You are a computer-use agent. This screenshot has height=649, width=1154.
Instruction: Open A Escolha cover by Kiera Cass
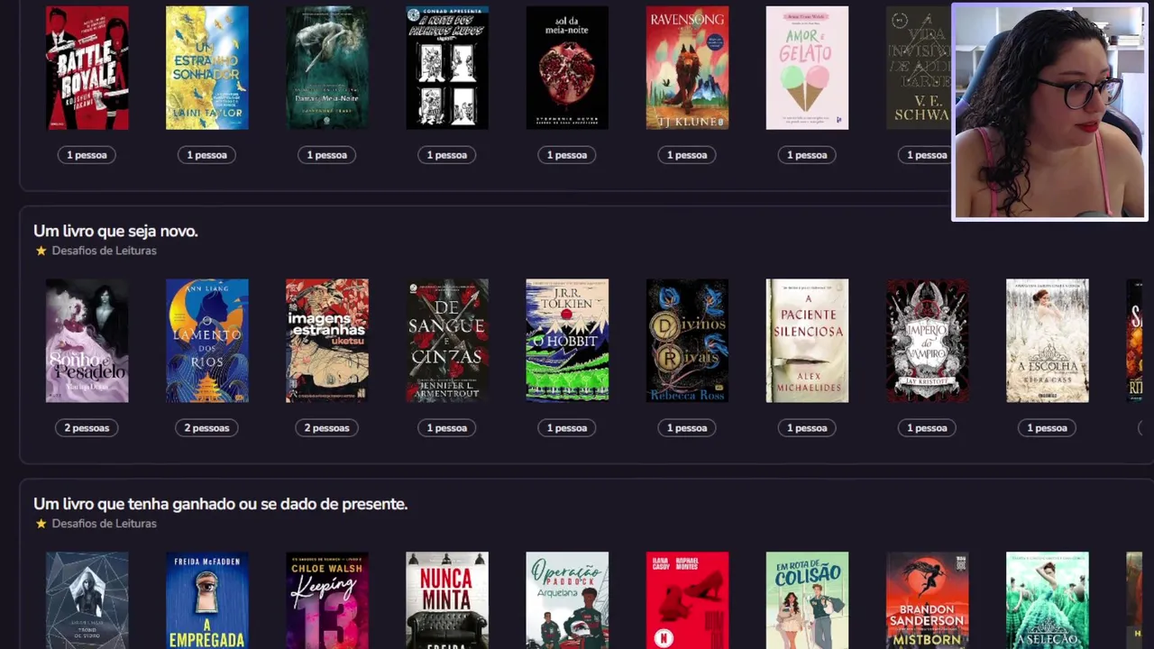[x=1047, y=341]
